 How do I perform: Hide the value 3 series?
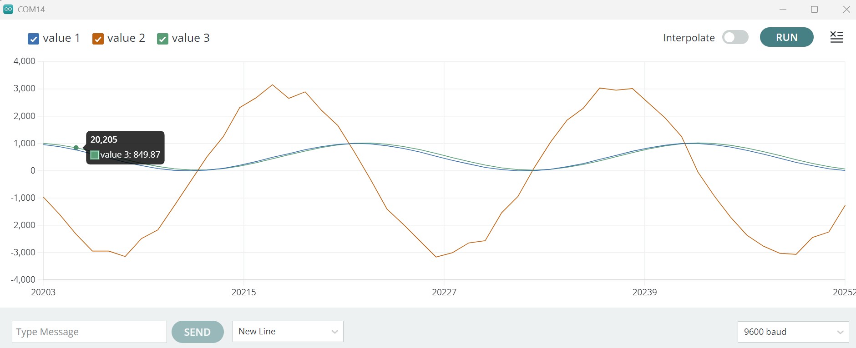coord(162,39)
